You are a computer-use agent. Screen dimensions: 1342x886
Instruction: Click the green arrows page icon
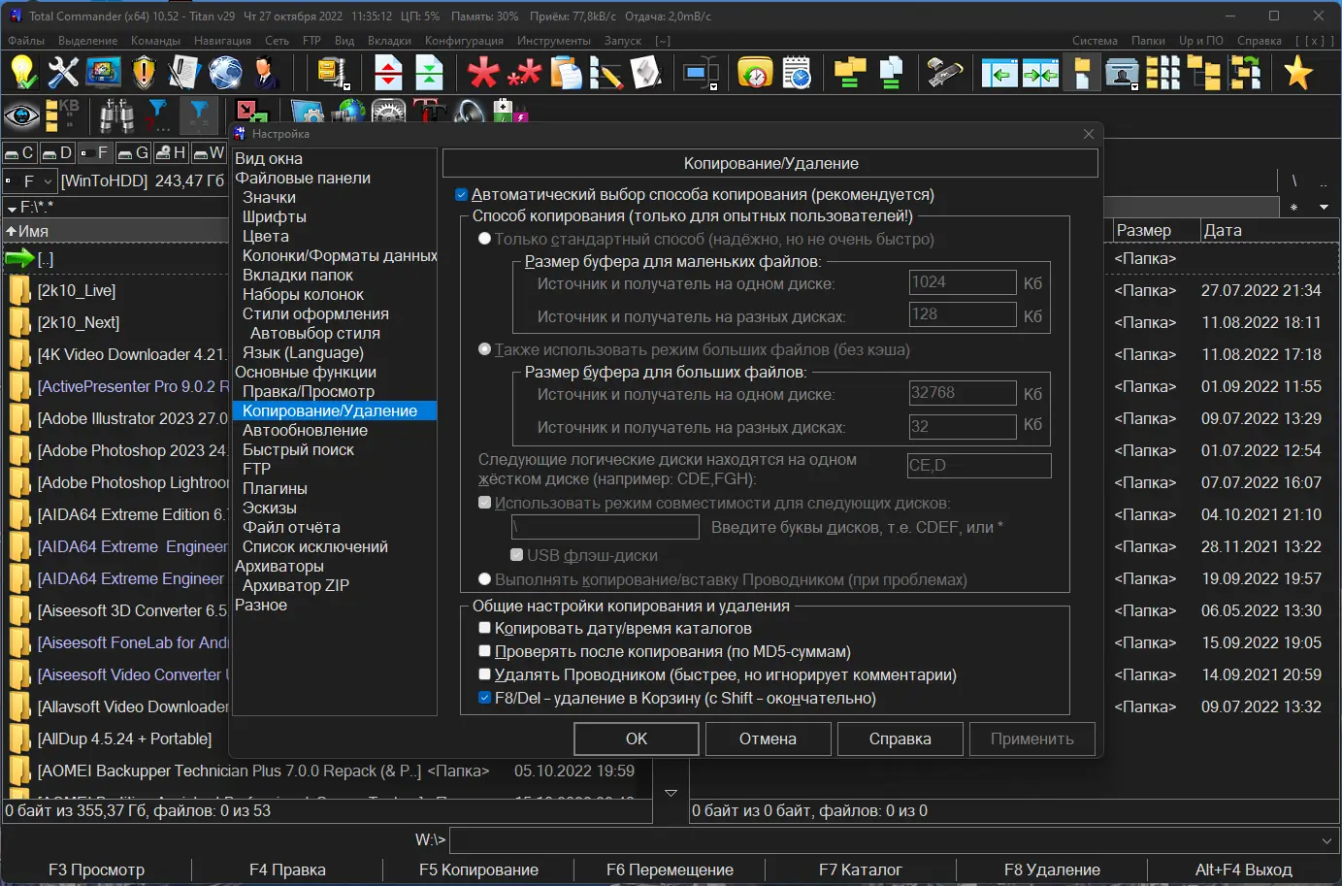[x=429, y=73]
